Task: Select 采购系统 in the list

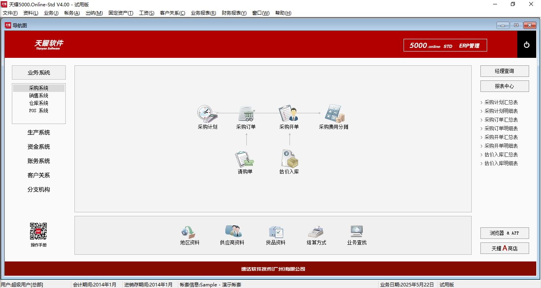Action: 39,88
